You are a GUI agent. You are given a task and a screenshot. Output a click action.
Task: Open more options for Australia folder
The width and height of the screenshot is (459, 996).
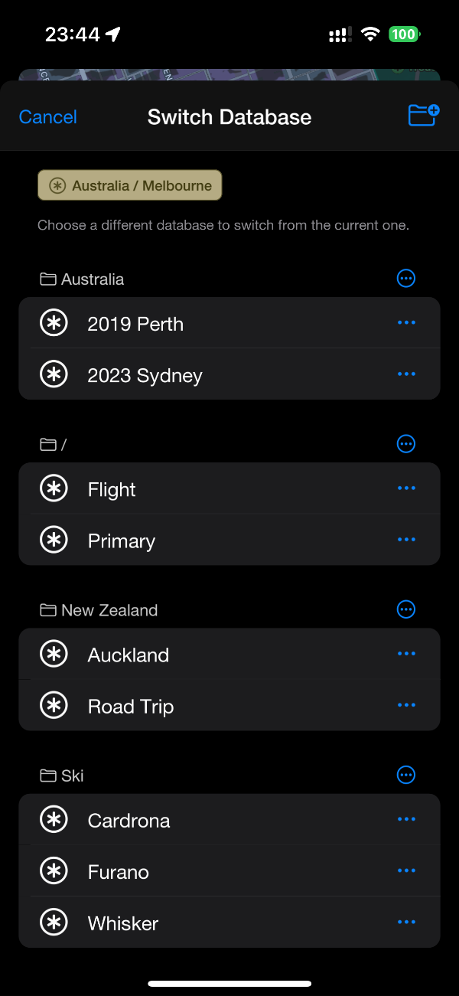point(406,278)
